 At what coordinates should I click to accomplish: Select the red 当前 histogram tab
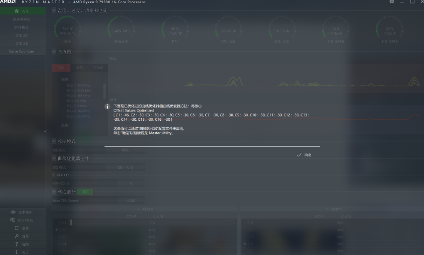[61, 68]
